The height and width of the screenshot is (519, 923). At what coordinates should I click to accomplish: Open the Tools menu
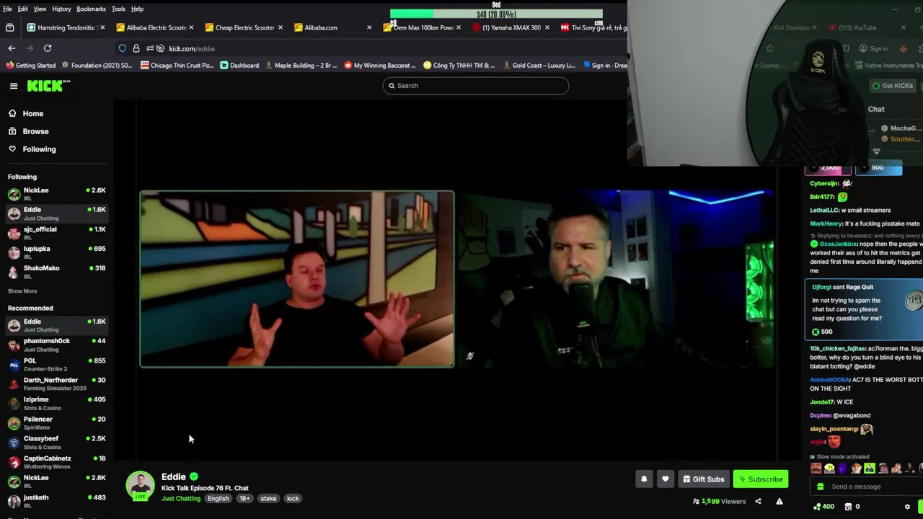[118, 9]
